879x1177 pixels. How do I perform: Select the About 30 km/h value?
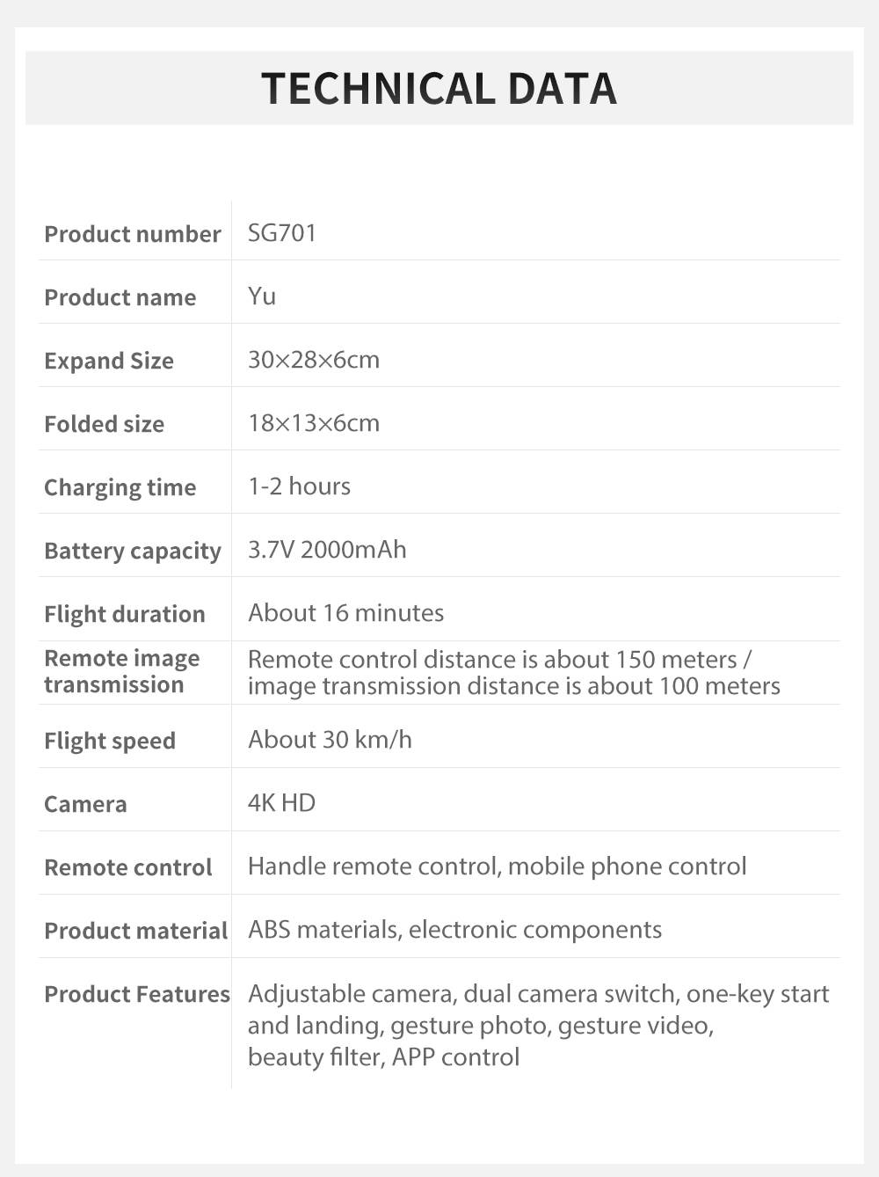coord(330,740)
